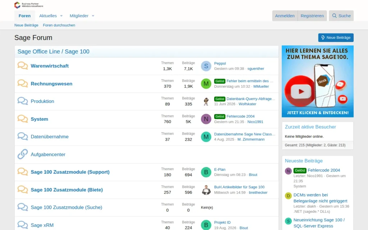Open M. Zimmermann's teal M avatar
Screen dimensions: 368x230
pyautogui.click(x=206, y=137)
